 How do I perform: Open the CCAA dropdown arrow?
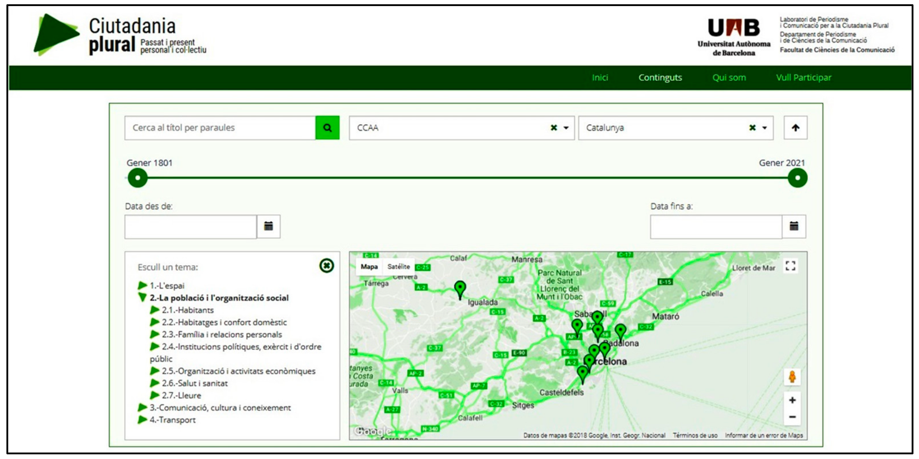(566, 127)
